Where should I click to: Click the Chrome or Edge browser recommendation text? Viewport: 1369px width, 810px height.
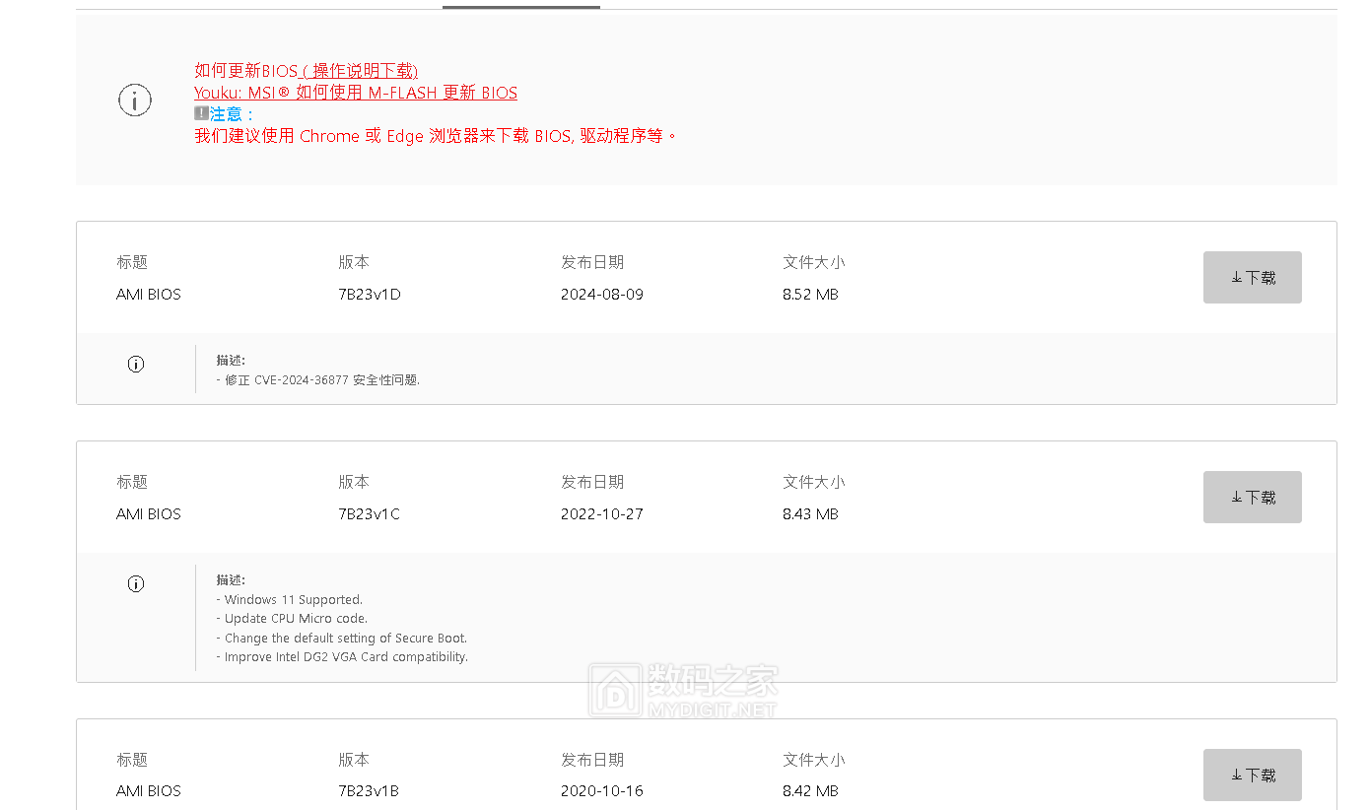pos(436,136)
